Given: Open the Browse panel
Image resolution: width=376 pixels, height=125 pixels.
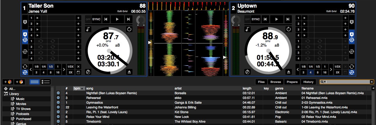Looking at the screenshot, I should coord(276,82).
